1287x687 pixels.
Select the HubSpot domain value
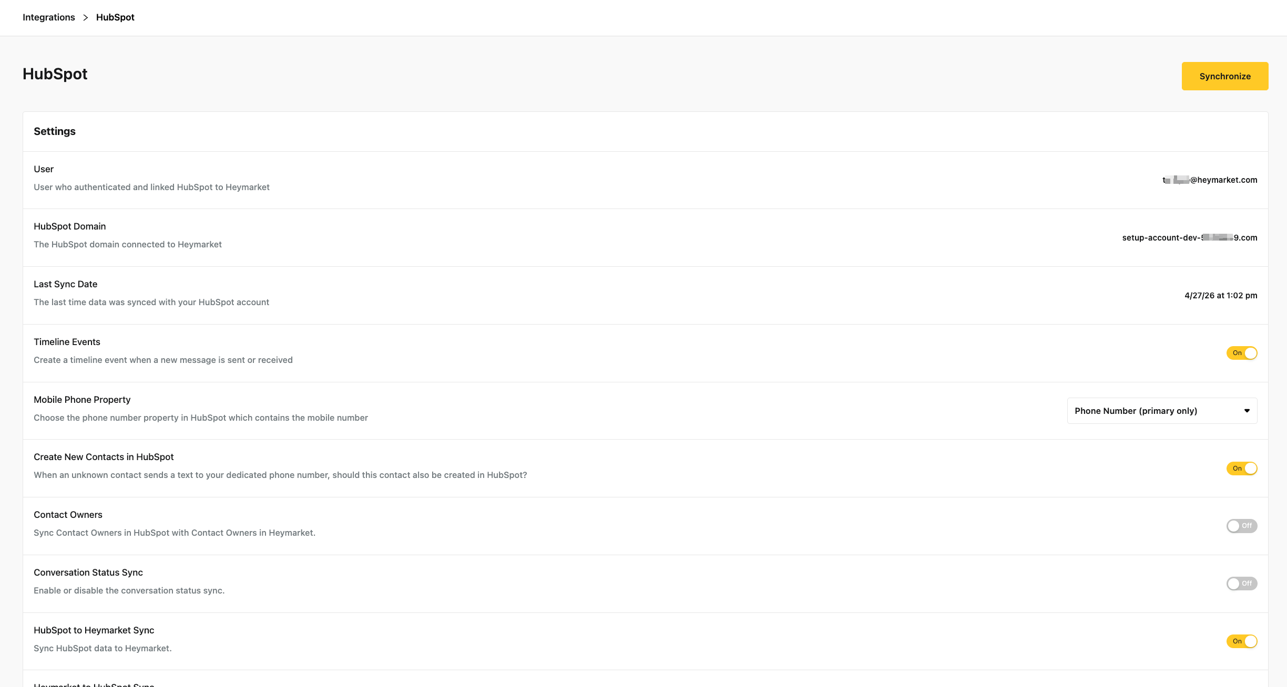1190,238
